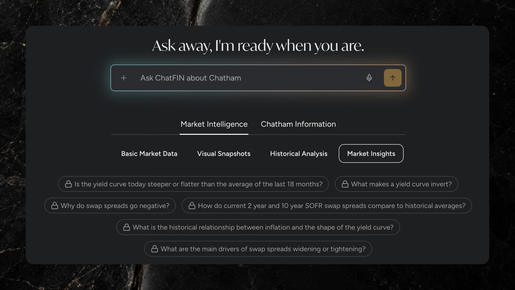Select the Visual Snapshots category
This screenshot has height=290, width=515.
tap(224, 154)
